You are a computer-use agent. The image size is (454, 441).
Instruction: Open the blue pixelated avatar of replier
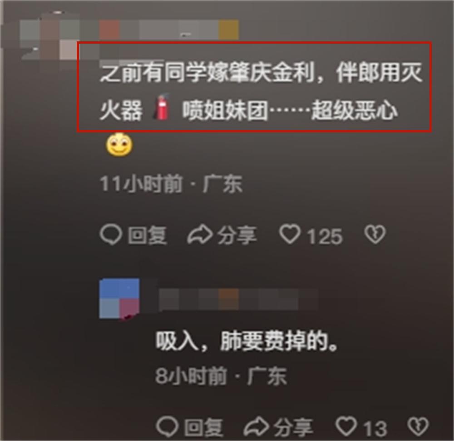(x=119, y=299)
